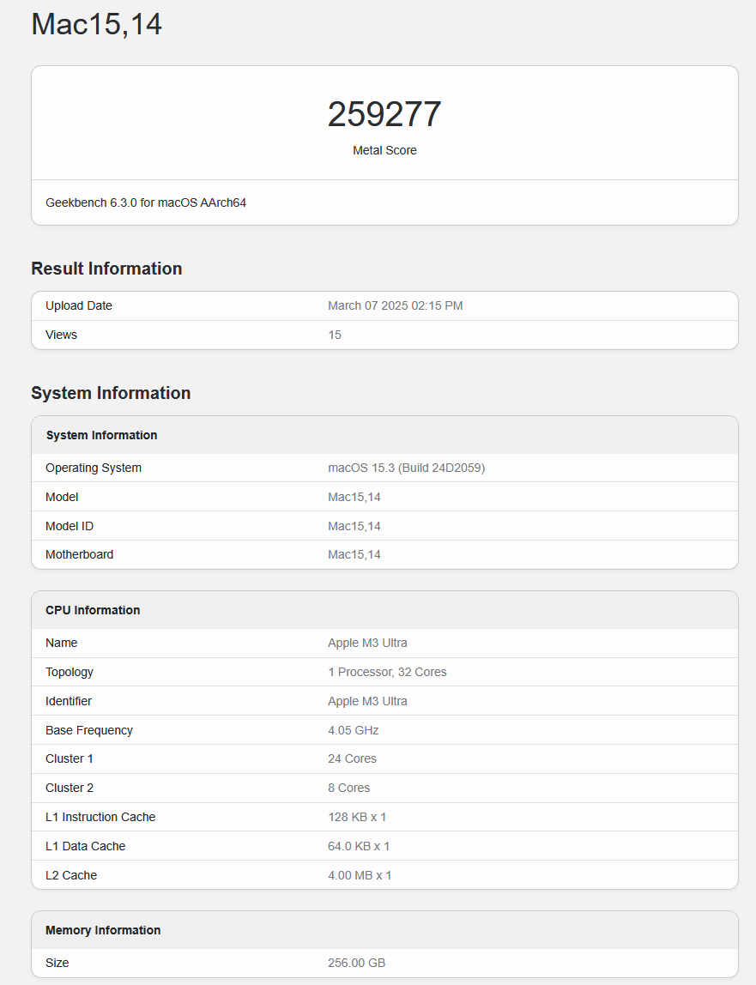This screenshot has height=985, width=756.
Task: Click the Cluster 2 label
Action: point(70,788)
